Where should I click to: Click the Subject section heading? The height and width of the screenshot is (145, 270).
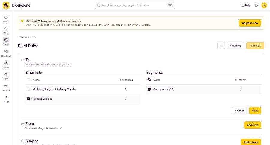32,141
